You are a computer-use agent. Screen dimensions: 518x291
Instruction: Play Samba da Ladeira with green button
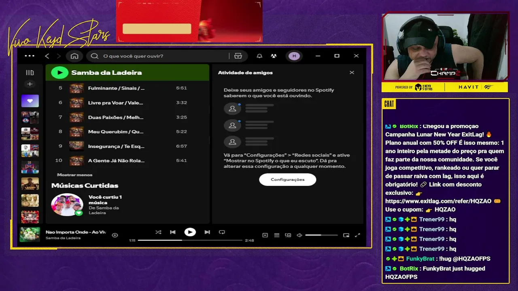[x=59, y=73]
